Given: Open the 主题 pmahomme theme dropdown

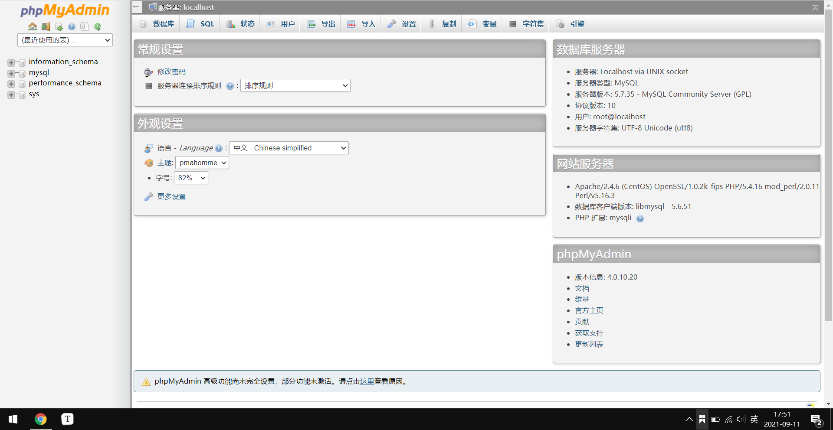Looking at the screenshot, I should pyautogui.click(x=202, y=163).
